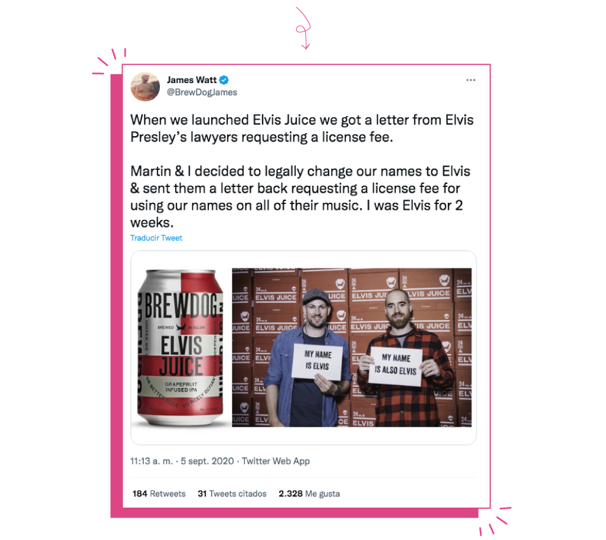
Task: Click James Watt's profile avatar
Action: pos(145,87)
